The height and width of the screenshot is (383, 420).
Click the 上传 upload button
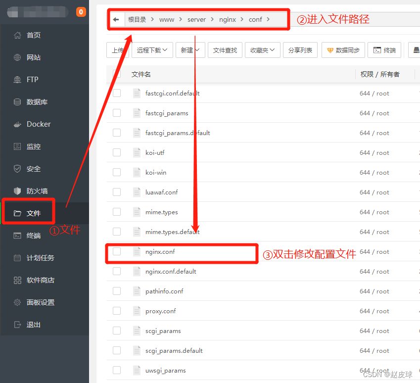pyautogui.click(x=118, y=50)
